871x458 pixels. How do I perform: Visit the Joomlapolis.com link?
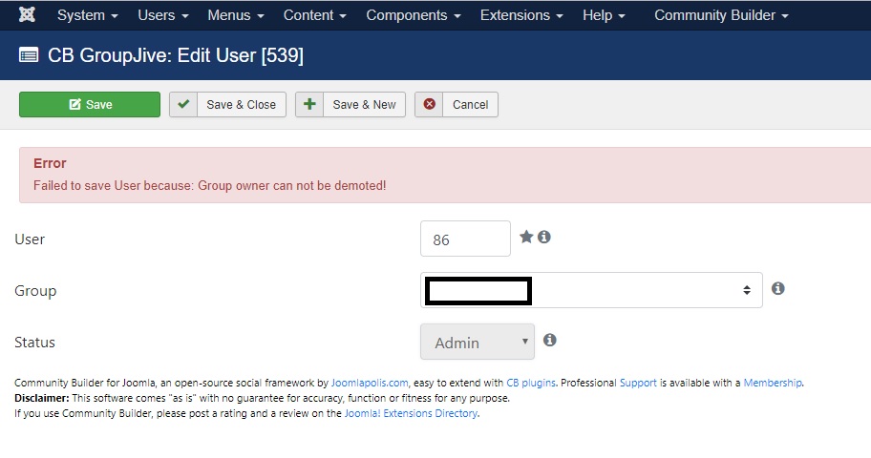(x=370, y=383)
